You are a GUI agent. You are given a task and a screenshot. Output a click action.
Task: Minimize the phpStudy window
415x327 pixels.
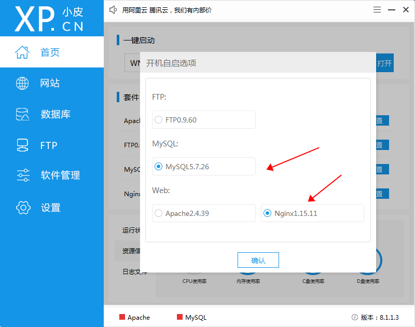pyautogui.click(x=392, y=10)
